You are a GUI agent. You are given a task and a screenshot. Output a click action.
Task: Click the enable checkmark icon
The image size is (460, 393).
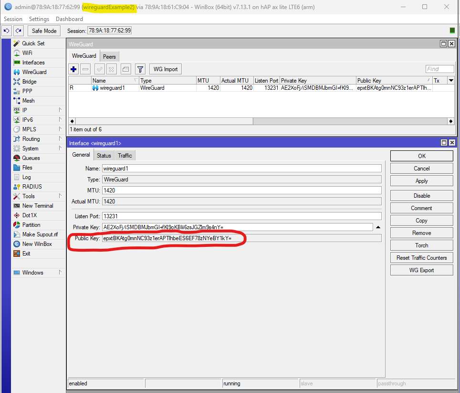tap(100, 69)
